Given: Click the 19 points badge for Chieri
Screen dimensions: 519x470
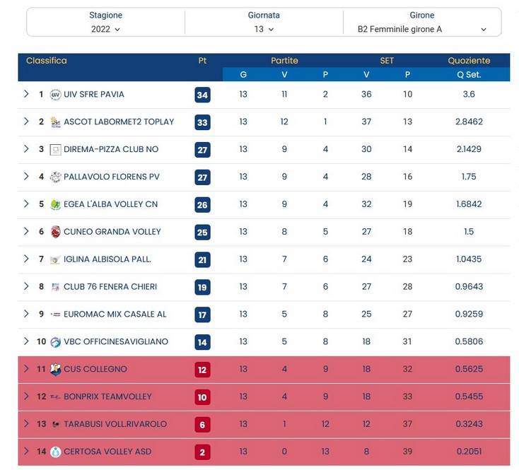Looking at the screenshot, I should pos(202,287).
